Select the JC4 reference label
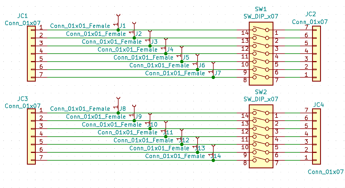 (x=319, y=105)
